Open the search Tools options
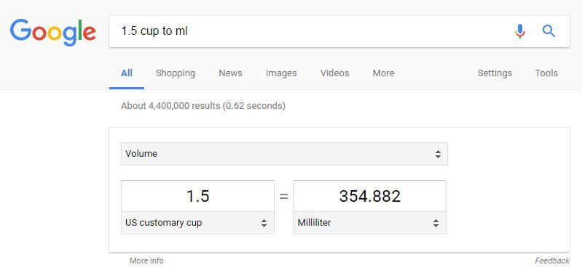This screenshot has width=582, height=270. click(x=546, y=73)
